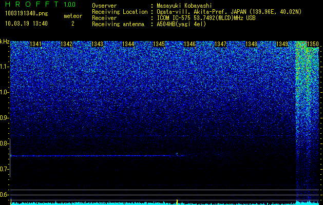Click the observer name Masayuki Kobayashi
323x205 pixels.
[184, 6]
